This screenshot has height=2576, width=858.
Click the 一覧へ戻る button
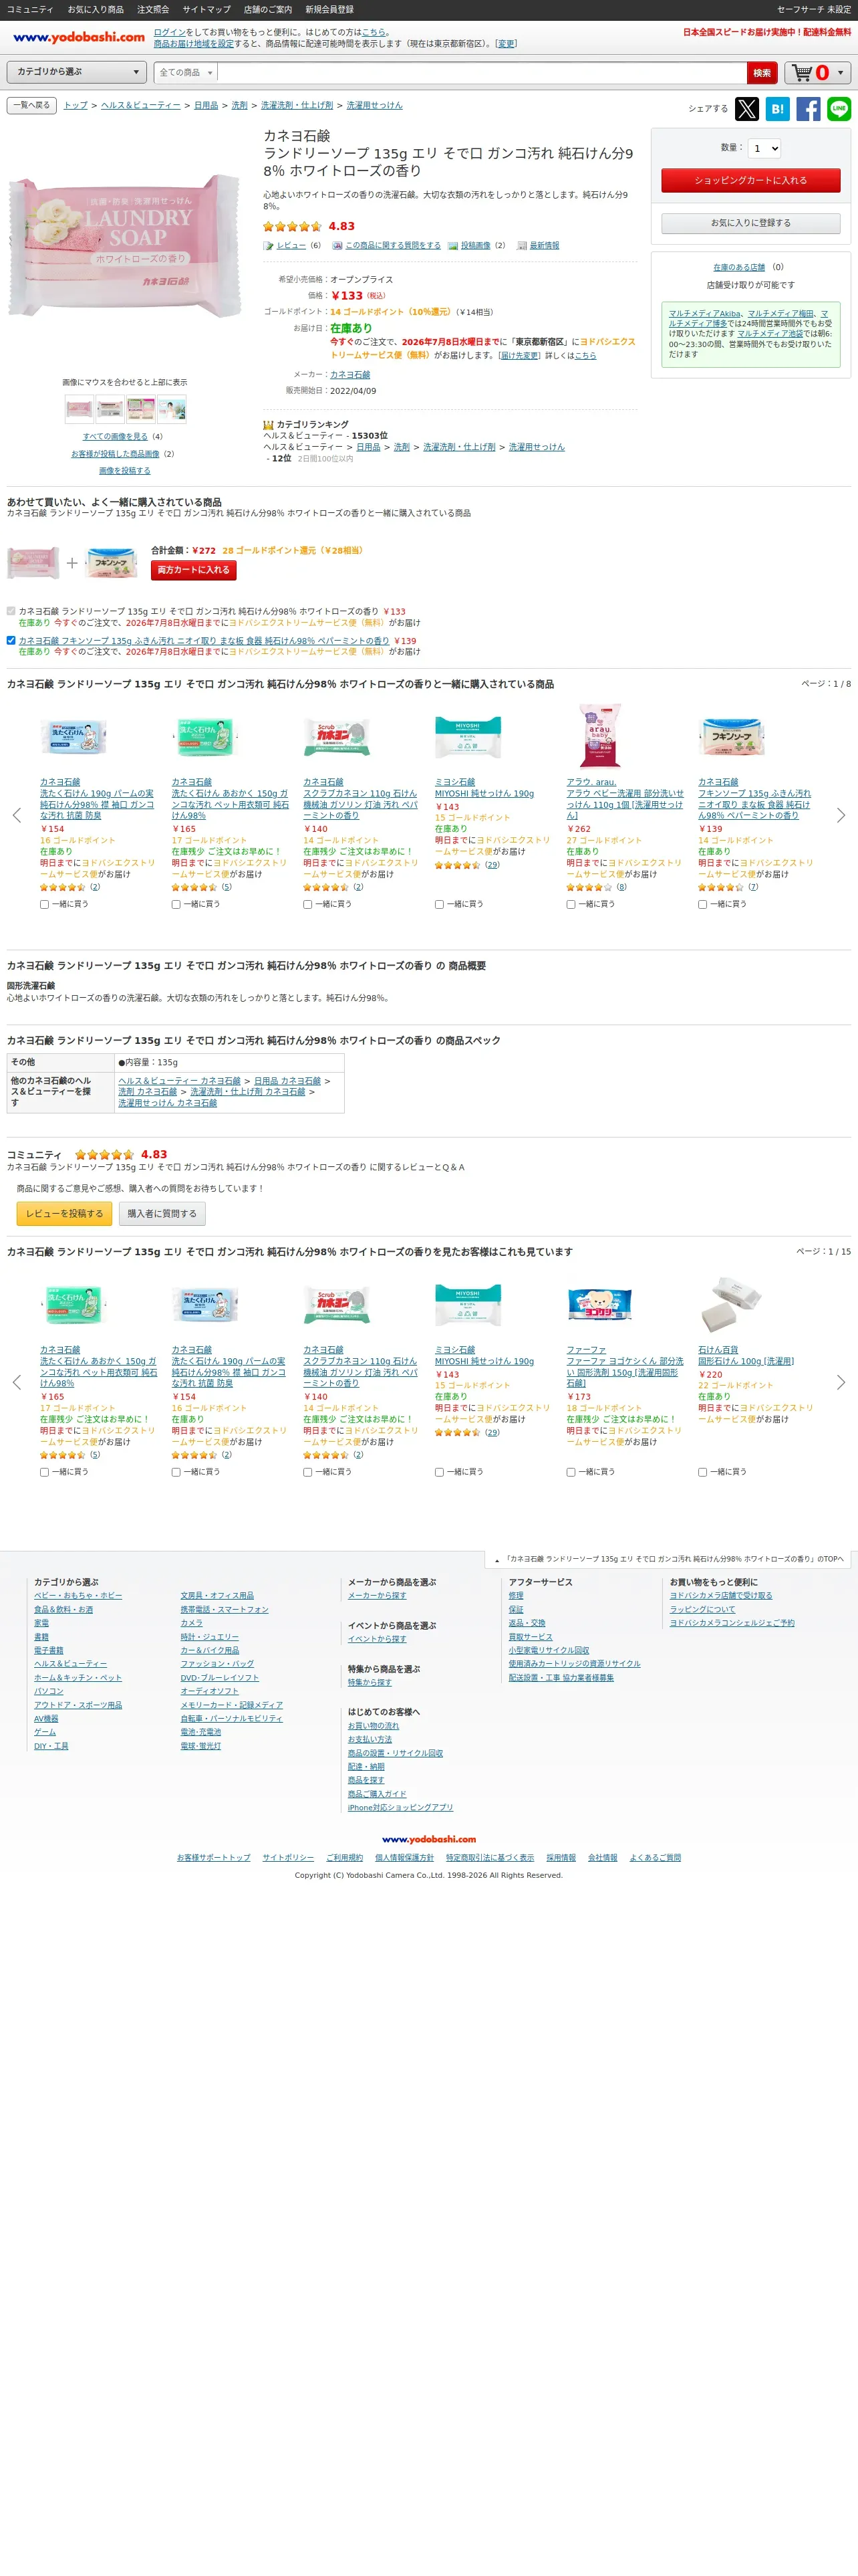pos(31,105)
